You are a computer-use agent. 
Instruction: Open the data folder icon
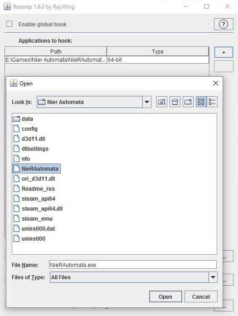pos(16,118)
